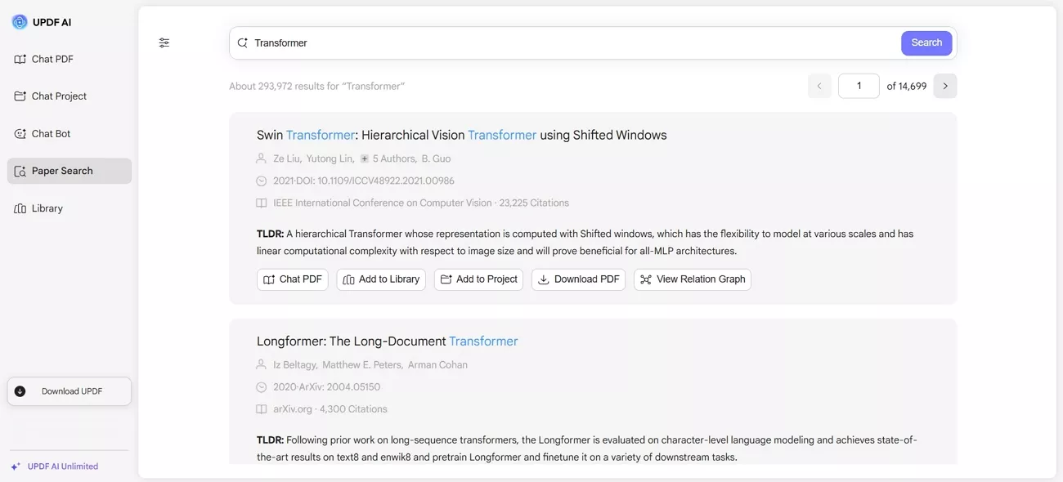Open Chat PDF from the sidebar
Image resolution: width=1063 pixels, height=482 pixels.
[52, 59]
